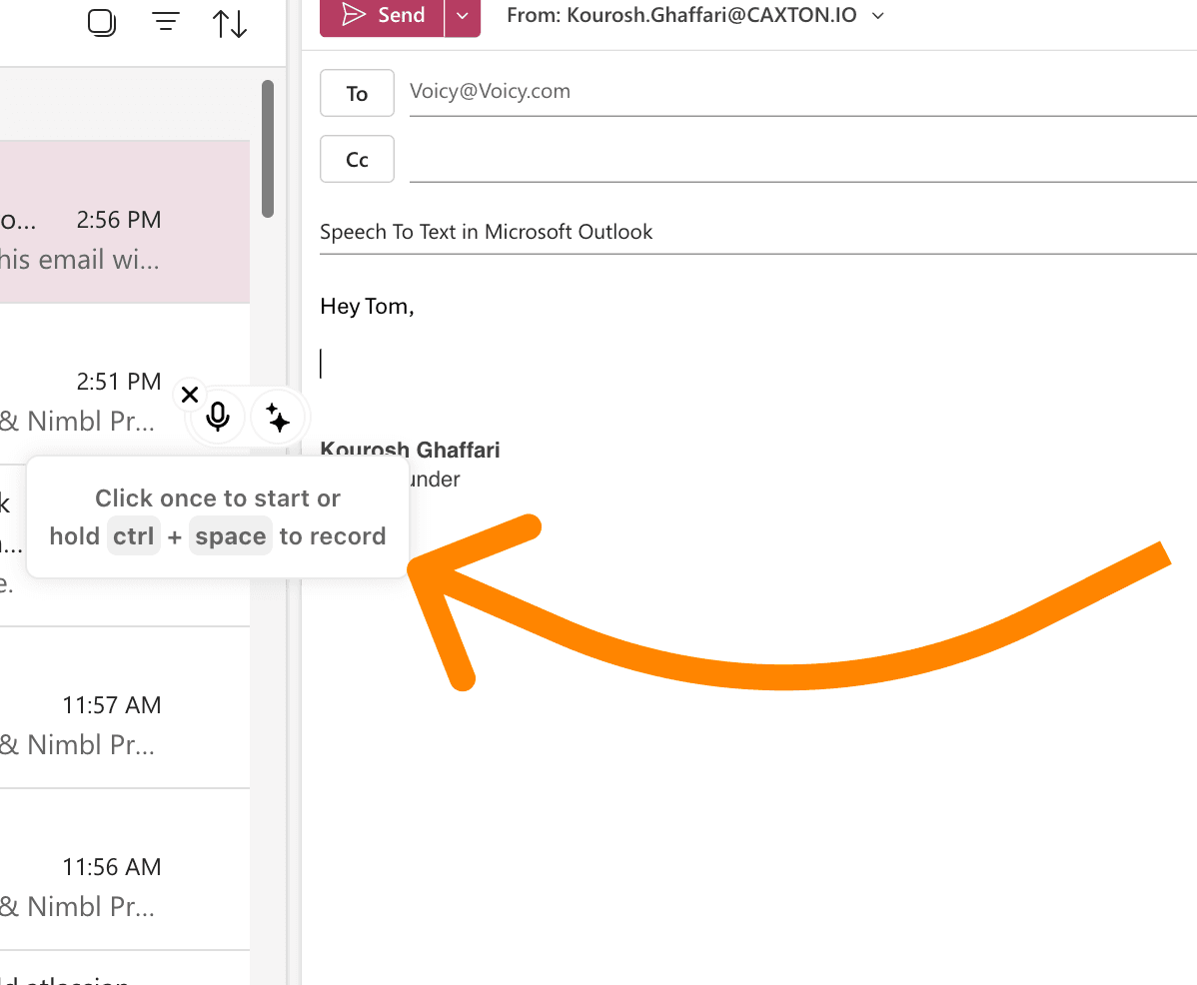Open the message filter icon
The height and width of the screenshot is (985, 1197).
pos(166,22)
